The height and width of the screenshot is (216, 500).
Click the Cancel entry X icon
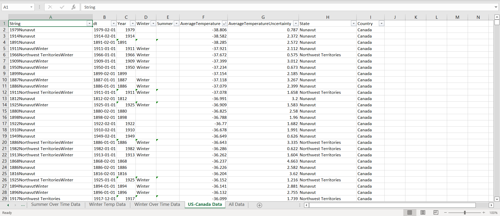pos(50,7)
